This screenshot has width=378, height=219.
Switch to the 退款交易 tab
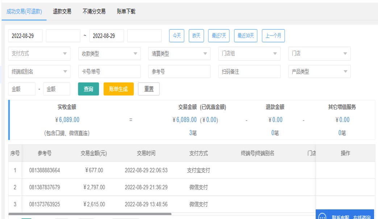[62, 11]
